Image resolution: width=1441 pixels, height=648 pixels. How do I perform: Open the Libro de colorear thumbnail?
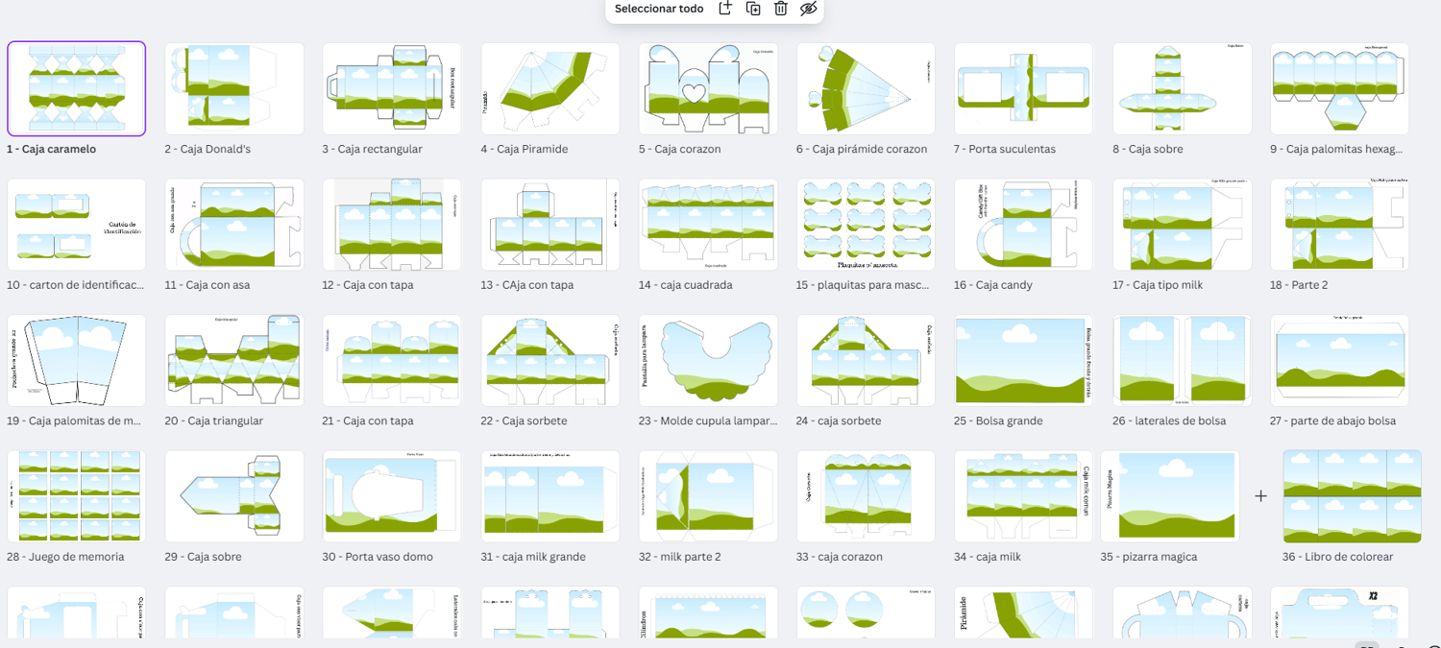(1353, 496)
